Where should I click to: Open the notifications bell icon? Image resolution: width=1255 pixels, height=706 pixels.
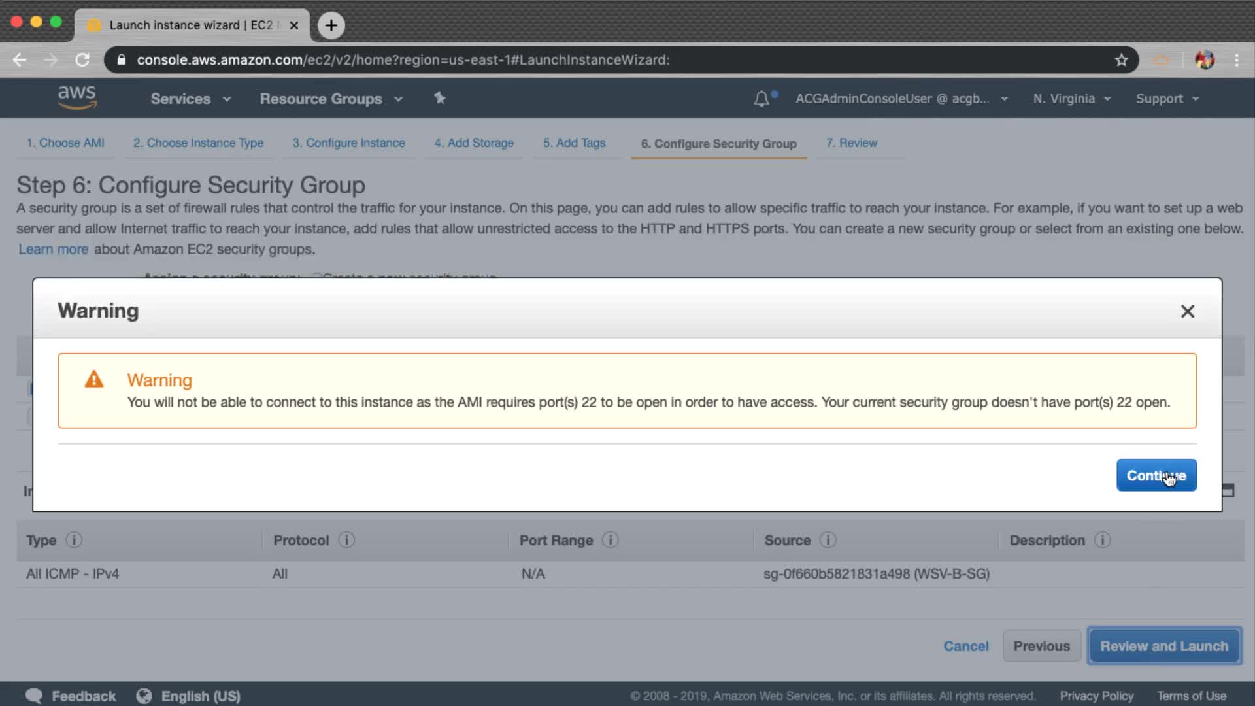[761, 99]
